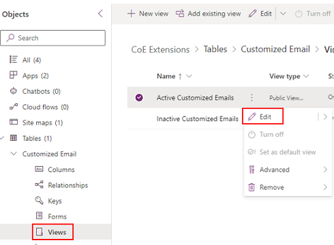Click the pencil icon in context menu
Viewport: 334px width, 245px height.
(x=252, y=116)
